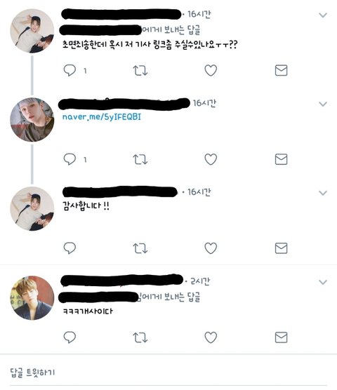Open profile picture of the 2시간 tweet author
This screenshot has width=337, height=390.
coord(32,297)
